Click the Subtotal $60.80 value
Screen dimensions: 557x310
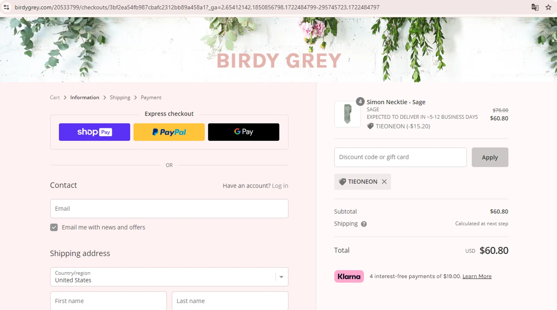(x=499, y=211)
